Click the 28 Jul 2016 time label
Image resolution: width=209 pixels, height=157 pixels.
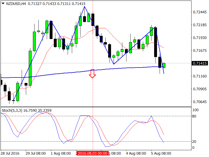pos(10,153)
